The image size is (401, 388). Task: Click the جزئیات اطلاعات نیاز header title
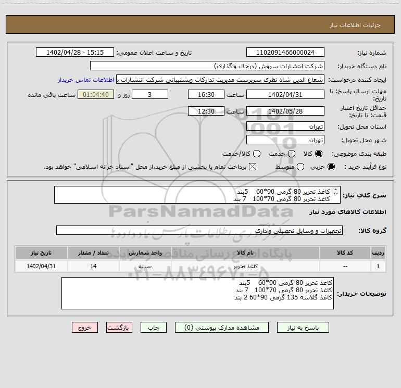click(355, 25)
